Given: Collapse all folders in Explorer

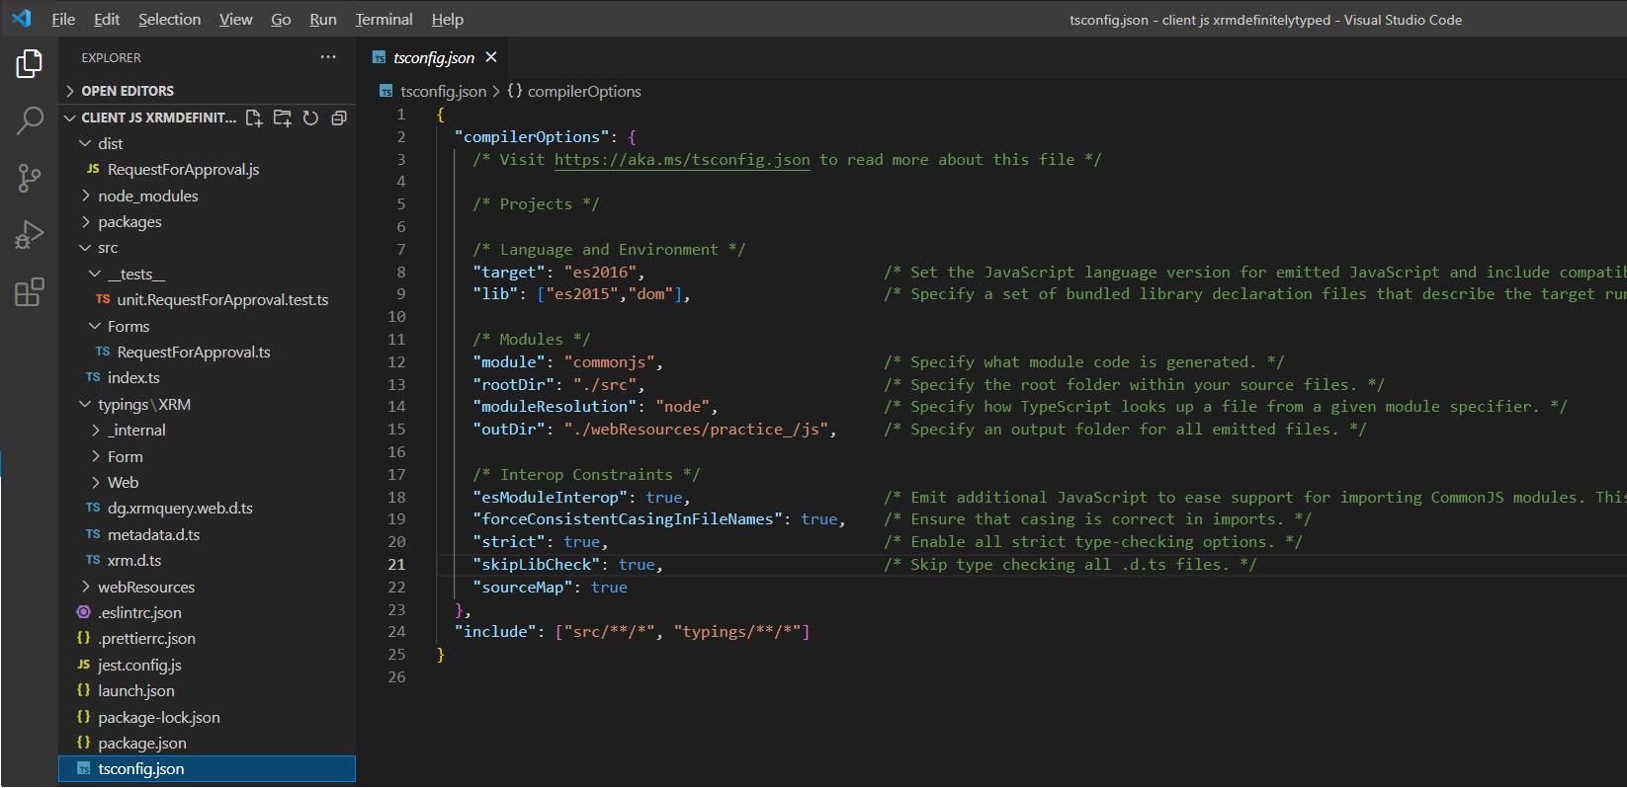Looking at the screenshot, I should pos(339,118).
